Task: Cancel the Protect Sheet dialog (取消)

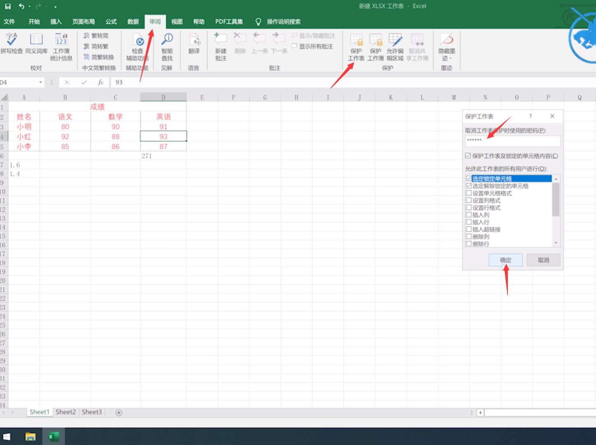Action: pos(543,260)
